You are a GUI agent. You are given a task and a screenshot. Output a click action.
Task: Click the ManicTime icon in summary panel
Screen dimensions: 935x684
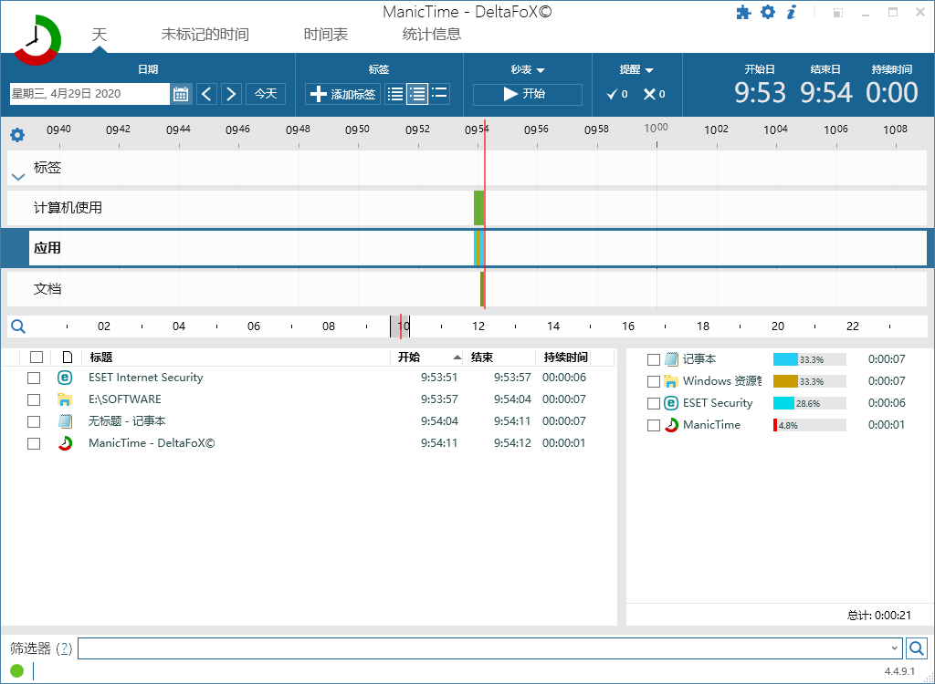671,425
